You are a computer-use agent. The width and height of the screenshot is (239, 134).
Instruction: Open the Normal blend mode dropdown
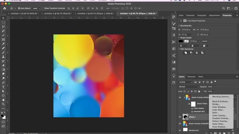coord(189,87)
